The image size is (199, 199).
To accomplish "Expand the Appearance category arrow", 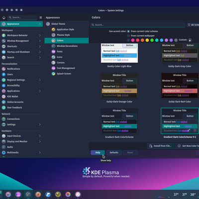I will [40, 24].
